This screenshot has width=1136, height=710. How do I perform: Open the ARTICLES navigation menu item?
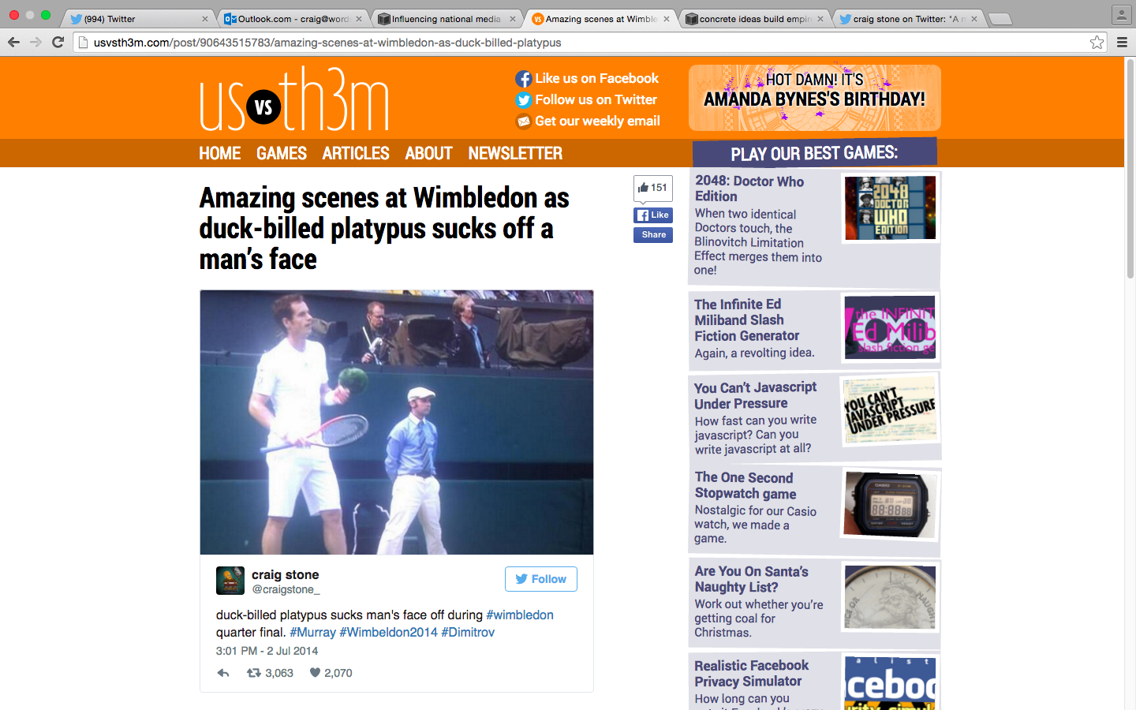click(x=356, y=153)
